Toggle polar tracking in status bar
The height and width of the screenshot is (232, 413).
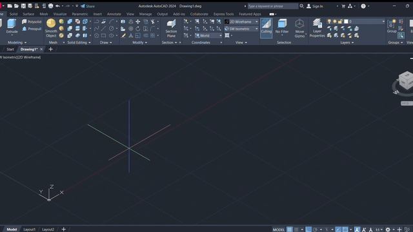pos(316,229)
